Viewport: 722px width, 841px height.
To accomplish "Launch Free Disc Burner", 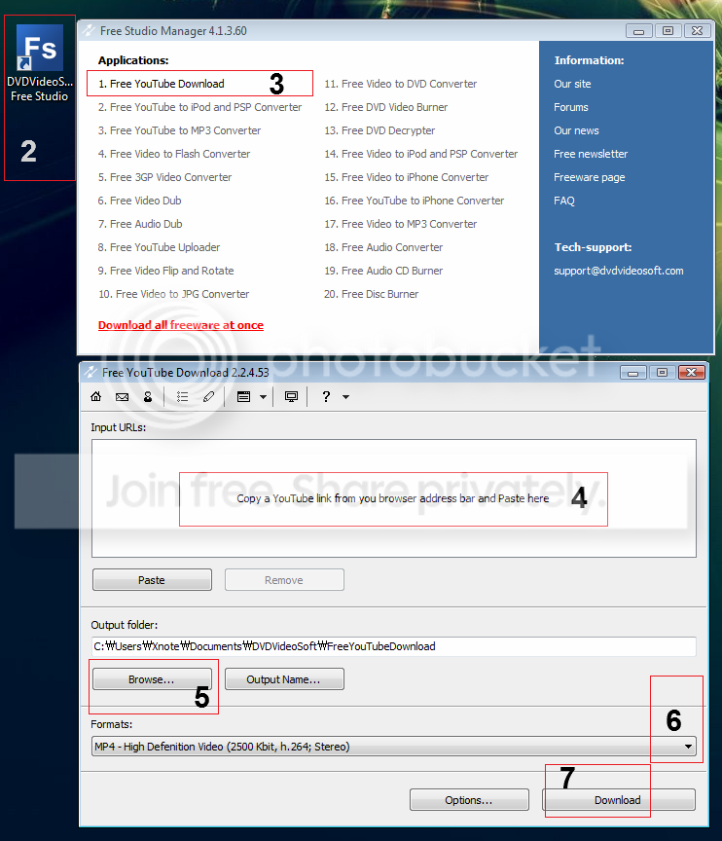I will click(x=372, y=294).
